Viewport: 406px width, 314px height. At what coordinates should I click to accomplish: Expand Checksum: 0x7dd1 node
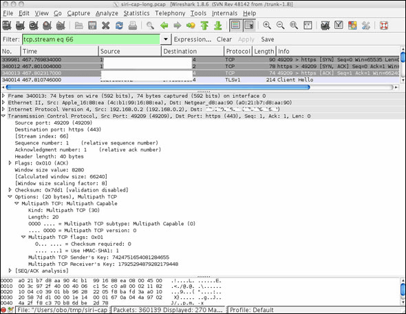[x=10, y=190]
